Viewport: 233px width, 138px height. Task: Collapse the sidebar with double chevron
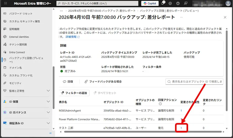pyautogui.click(x=51, y=133)
